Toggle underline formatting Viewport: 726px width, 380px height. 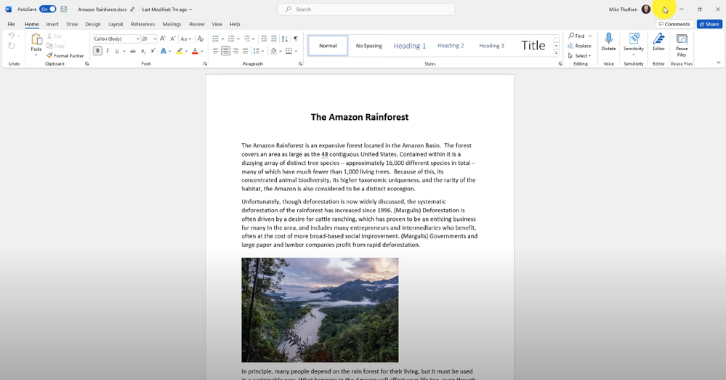pyautogui.click(x=117, y=51)
